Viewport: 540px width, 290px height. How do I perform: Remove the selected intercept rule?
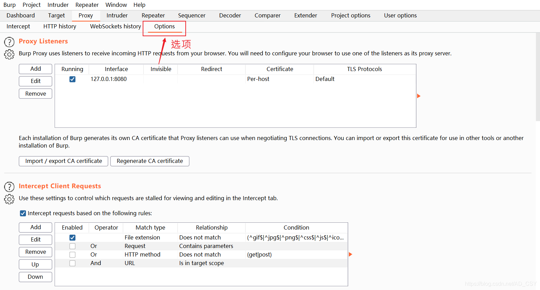click(x=35, y=252)
